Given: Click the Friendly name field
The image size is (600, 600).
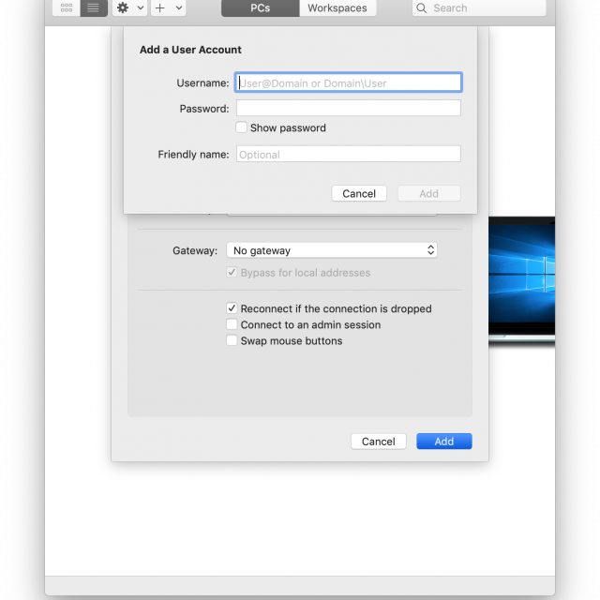Looking at the screenshot, I should [348, 154].
